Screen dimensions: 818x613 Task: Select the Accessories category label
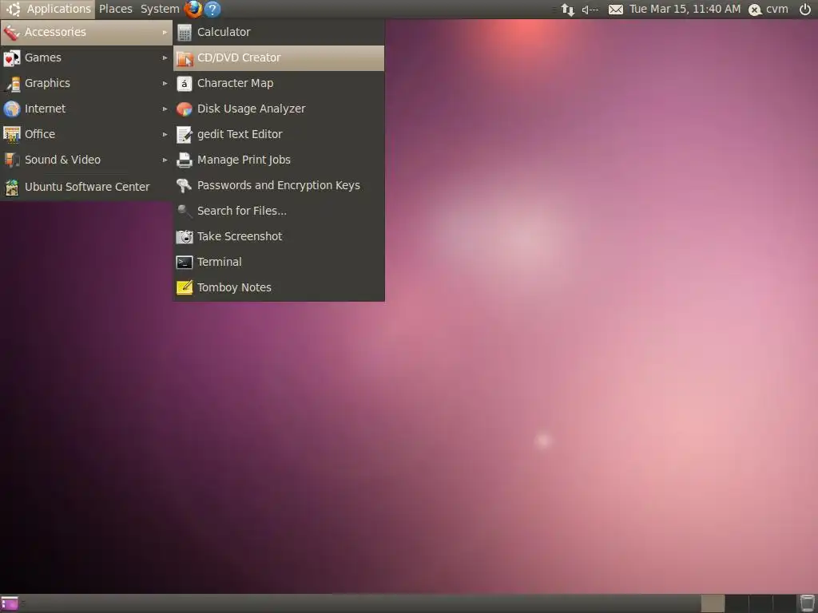pyautogui.click(x=55, y=32)
